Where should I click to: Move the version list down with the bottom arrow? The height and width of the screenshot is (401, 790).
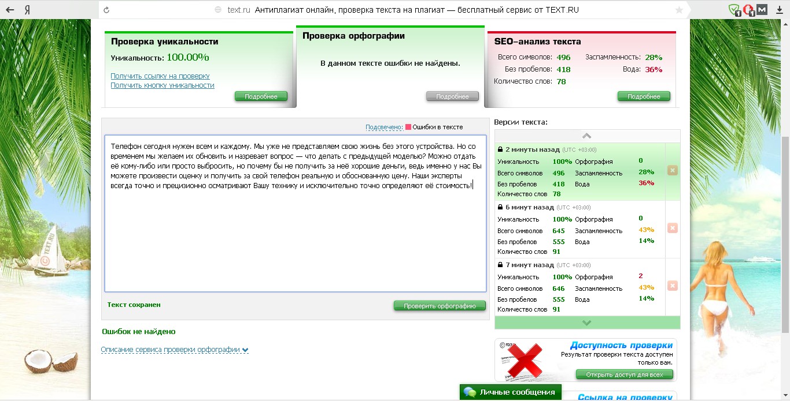tap(587, 323)
